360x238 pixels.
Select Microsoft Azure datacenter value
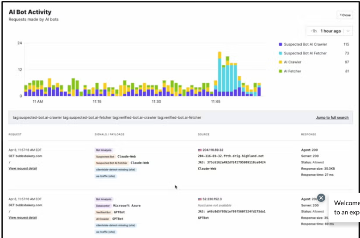pyautogui.click(x=127, y=206)
